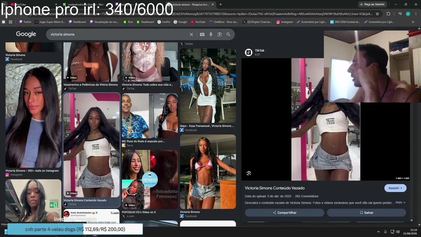
Task: Open the Twitch bookmark
Action: point(25,22)
